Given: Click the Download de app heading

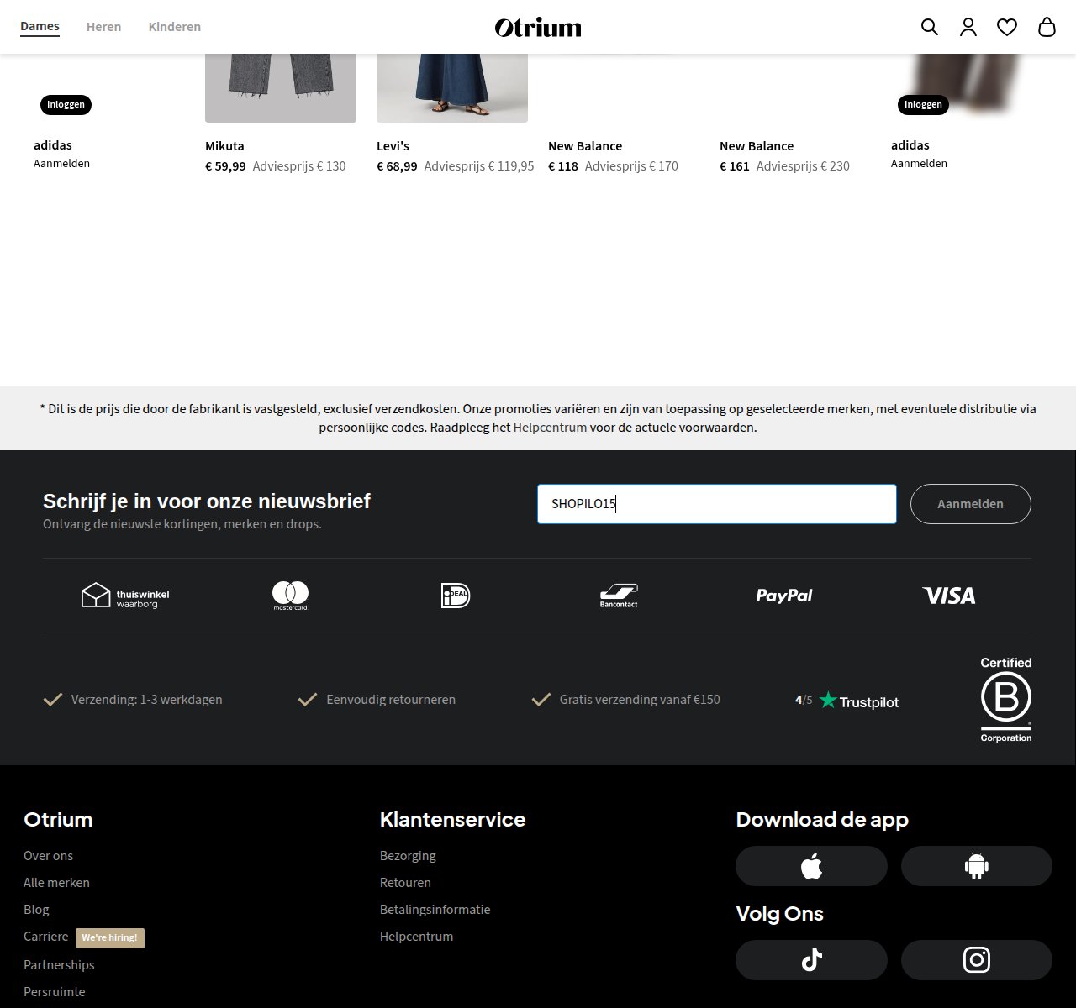Looking at the screenshot, I should [x=822, y=820].
